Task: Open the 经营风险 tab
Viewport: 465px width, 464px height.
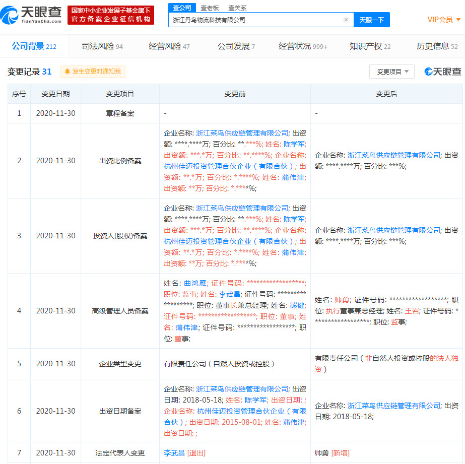Action: pyautogui.click(x=169, y=46)
